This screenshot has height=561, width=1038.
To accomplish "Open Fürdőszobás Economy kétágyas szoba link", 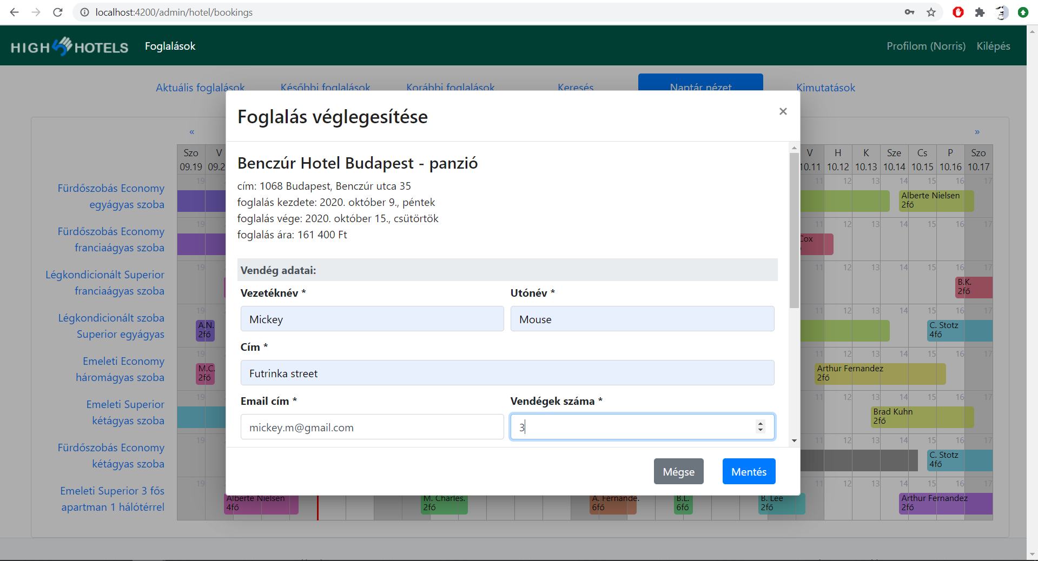I will 111,456.
